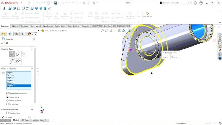Open search commands dropdown arrow

click(191, 3)
